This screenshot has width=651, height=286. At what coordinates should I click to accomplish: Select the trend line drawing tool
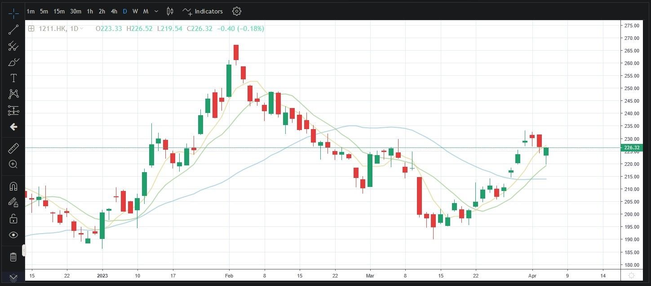click(x=13, y=30)
